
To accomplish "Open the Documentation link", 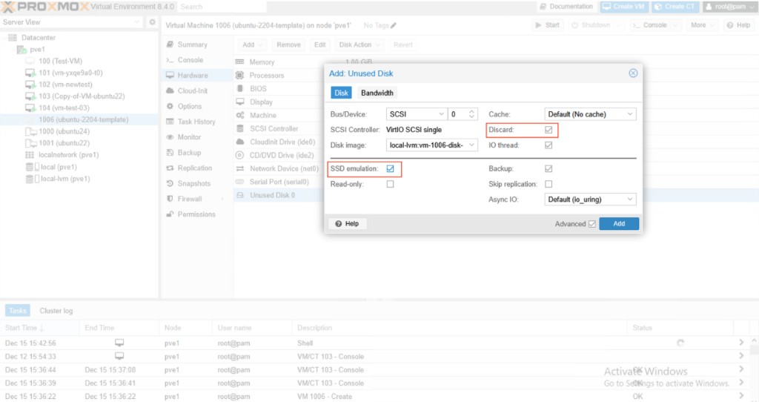I will [566, 7].
